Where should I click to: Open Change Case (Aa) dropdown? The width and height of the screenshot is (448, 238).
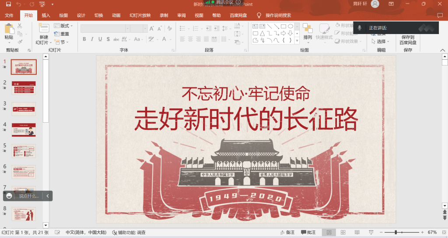pos(138,39)
